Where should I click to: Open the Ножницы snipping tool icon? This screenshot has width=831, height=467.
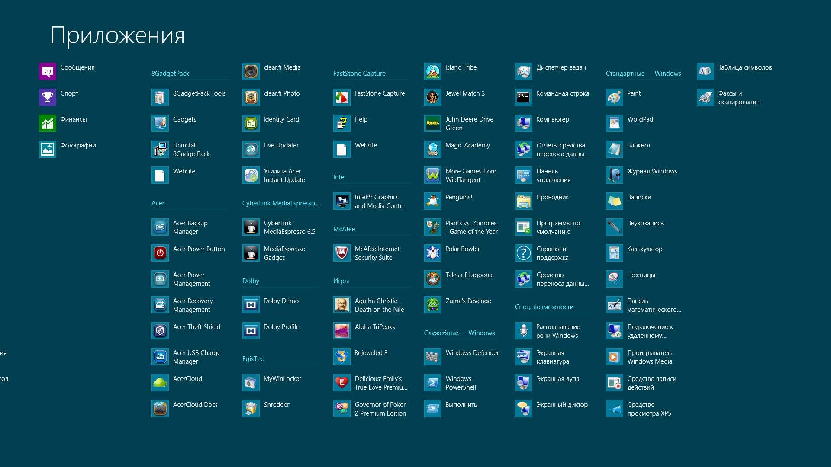click(614, 279)
